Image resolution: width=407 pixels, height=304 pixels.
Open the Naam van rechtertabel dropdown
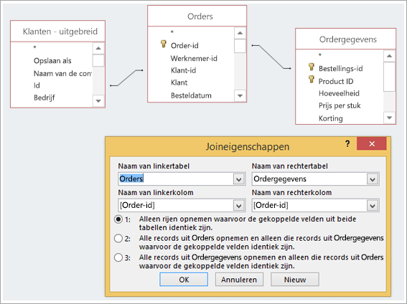[373, 179]
